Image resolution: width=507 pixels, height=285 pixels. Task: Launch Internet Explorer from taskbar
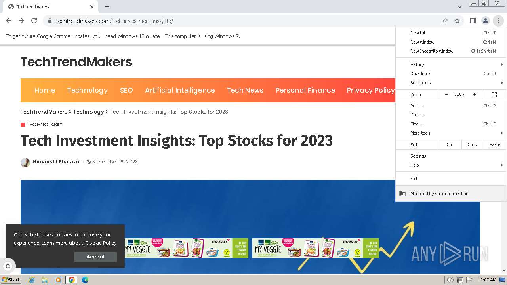31,280
